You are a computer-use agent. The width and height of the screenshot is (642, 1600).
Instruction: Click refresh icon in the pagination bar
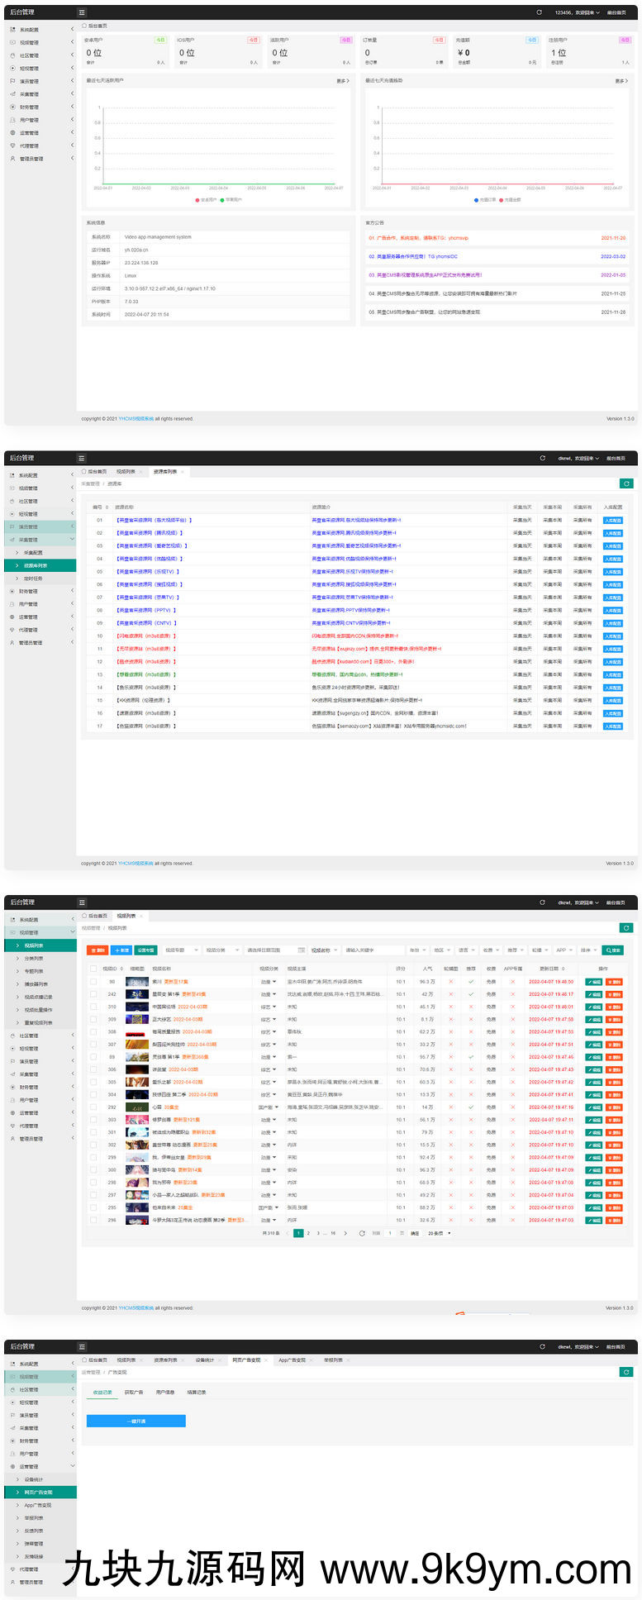(361, 1233)
